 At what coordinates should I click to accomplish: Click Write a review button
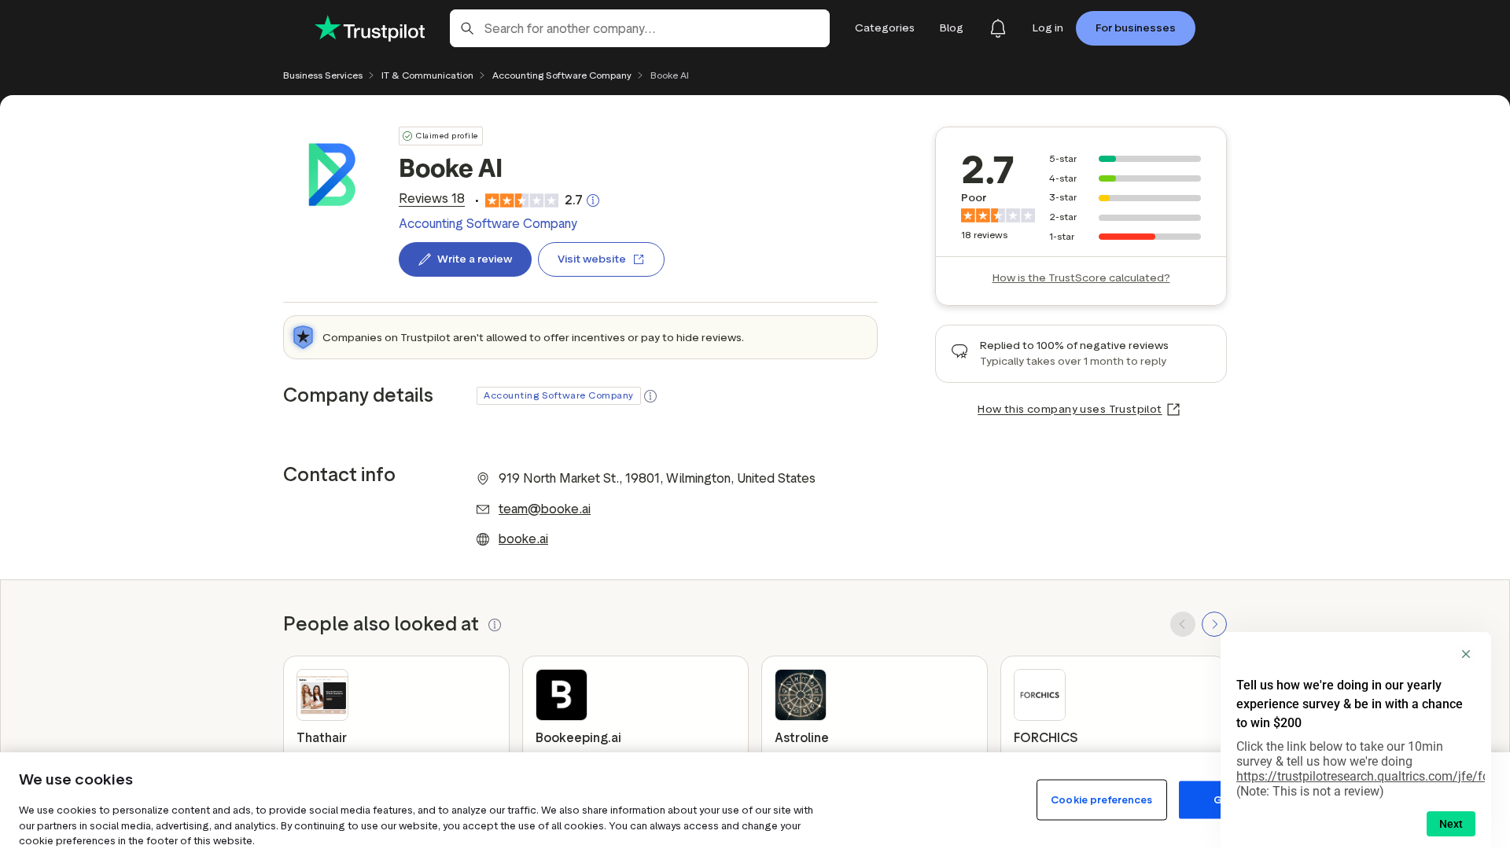(x=465, y=259)
